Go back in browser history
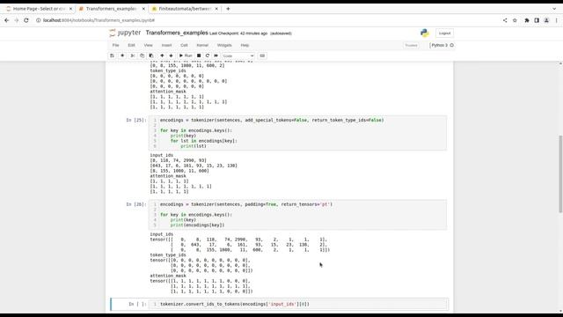Image resolution: width=563 pixels, height=317 pixels. pyautogui.click(x=7, y=20)
